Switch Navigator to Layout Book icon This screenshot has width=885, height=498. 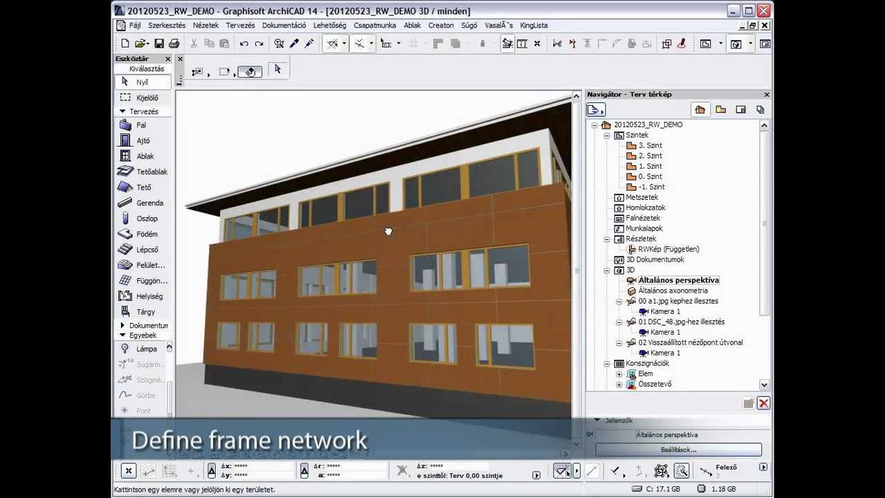click(x=740, y=109)
